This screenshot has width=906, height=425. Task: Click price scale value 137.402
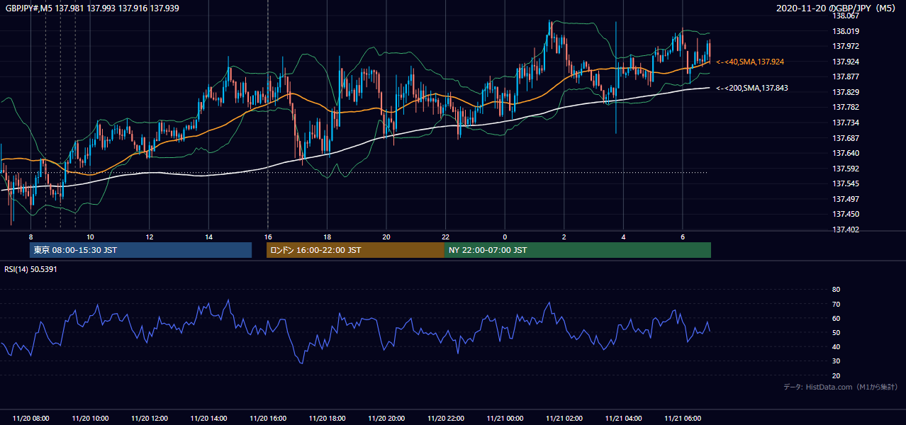(845, 229)
